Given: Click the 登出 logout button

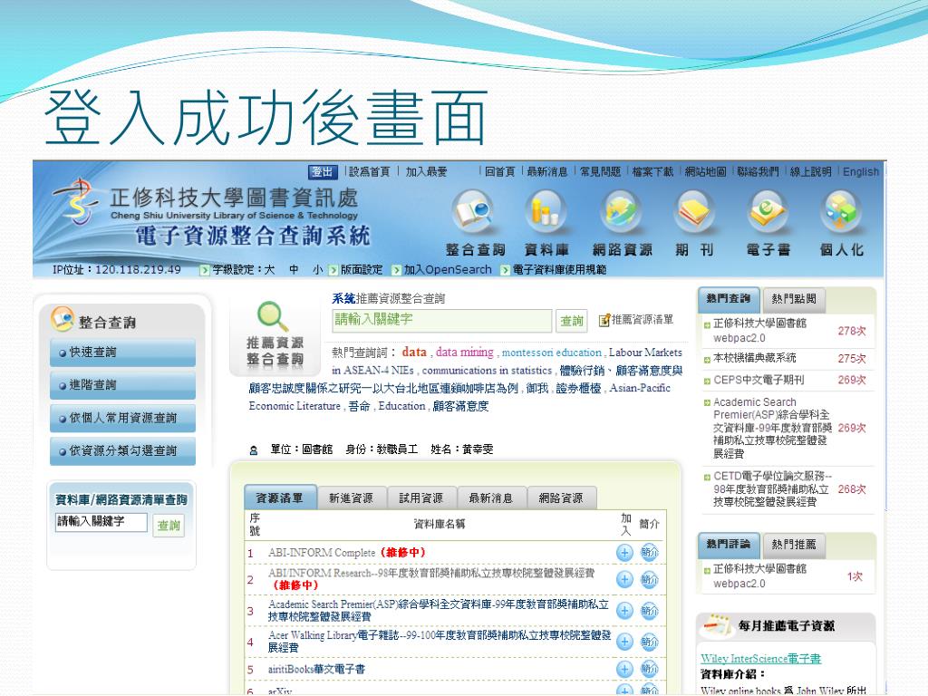Looking at the screenshot, I should [x=324, y=171].
